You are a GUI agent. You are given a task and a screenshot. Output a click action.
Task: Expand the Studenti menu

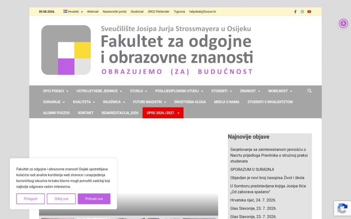(222, 91)
